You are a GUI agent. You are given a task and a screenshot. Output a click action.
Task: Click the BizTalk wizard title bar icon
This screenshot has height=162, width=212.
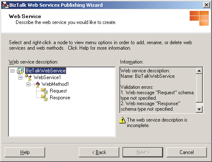click(x=5, y=5)
